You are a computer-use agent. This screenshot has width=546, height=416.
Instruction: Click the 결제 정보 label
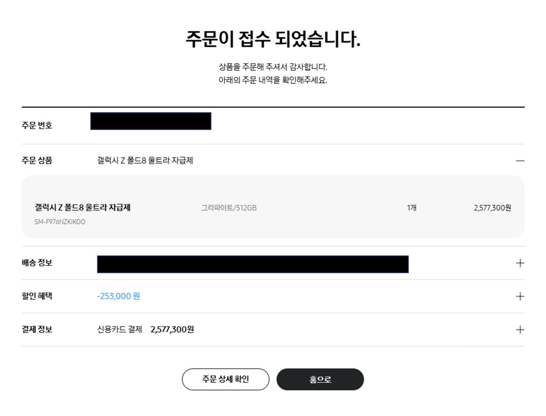(x=37, y=329)
